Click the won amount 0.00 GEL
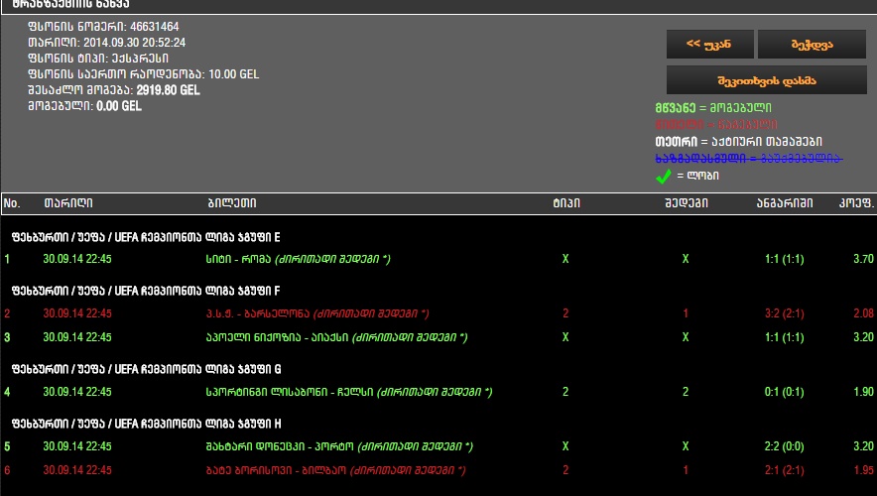The width and height of the screenshot is (877, 496). coord(119,106)
